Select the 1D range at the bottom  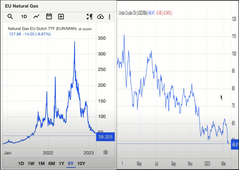coord(21,164)
